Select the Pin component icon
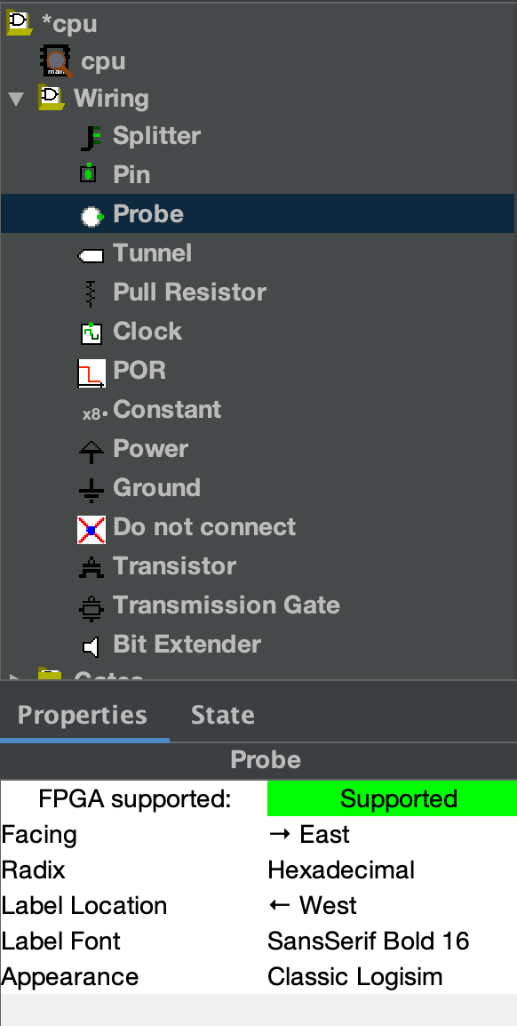The height and width of the screenshot is (1026, 517). [89, 174]
